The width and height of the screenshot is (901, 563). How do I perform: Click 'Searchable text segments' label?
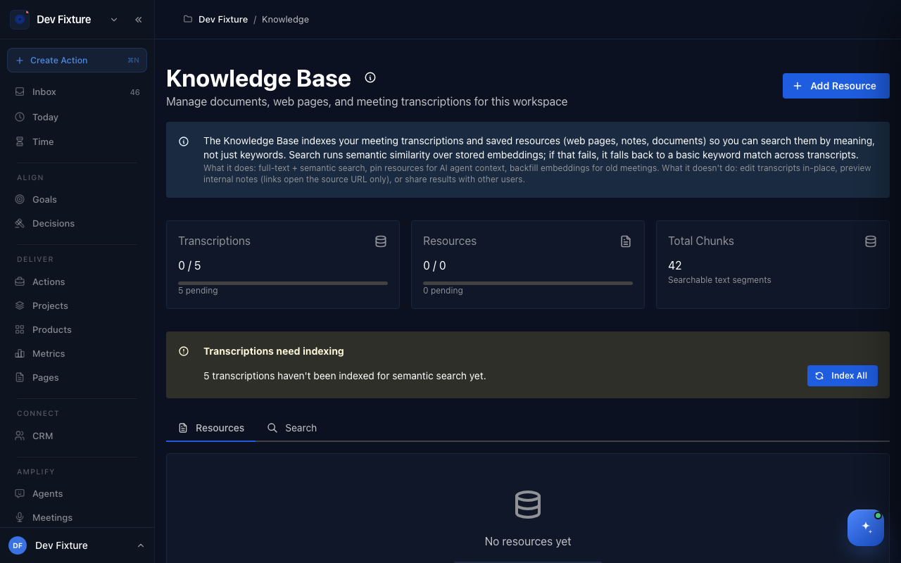point(719,280)
